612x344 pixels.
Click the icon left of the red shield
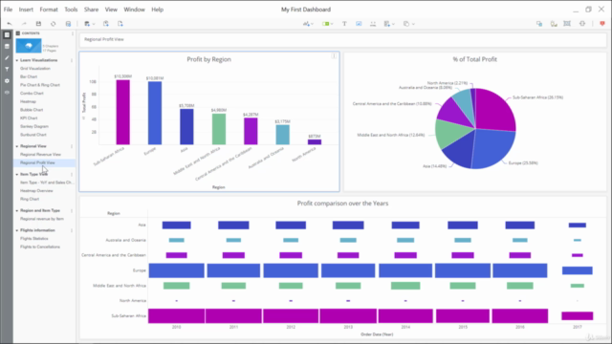[x=582, y=24]
